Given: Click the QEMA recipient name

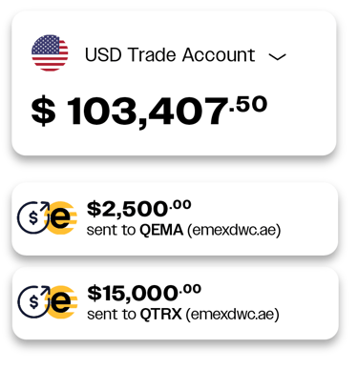Looking at the screenshot, I should 161,230.
